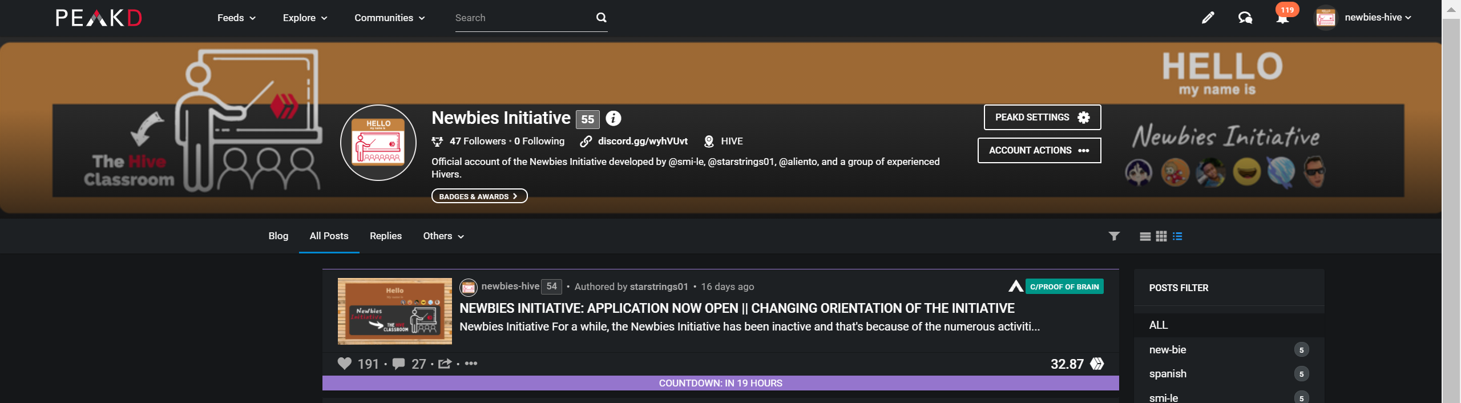Click the search magnifier icon
This screenshot has height=403, width=1461.
coord(601,18)
